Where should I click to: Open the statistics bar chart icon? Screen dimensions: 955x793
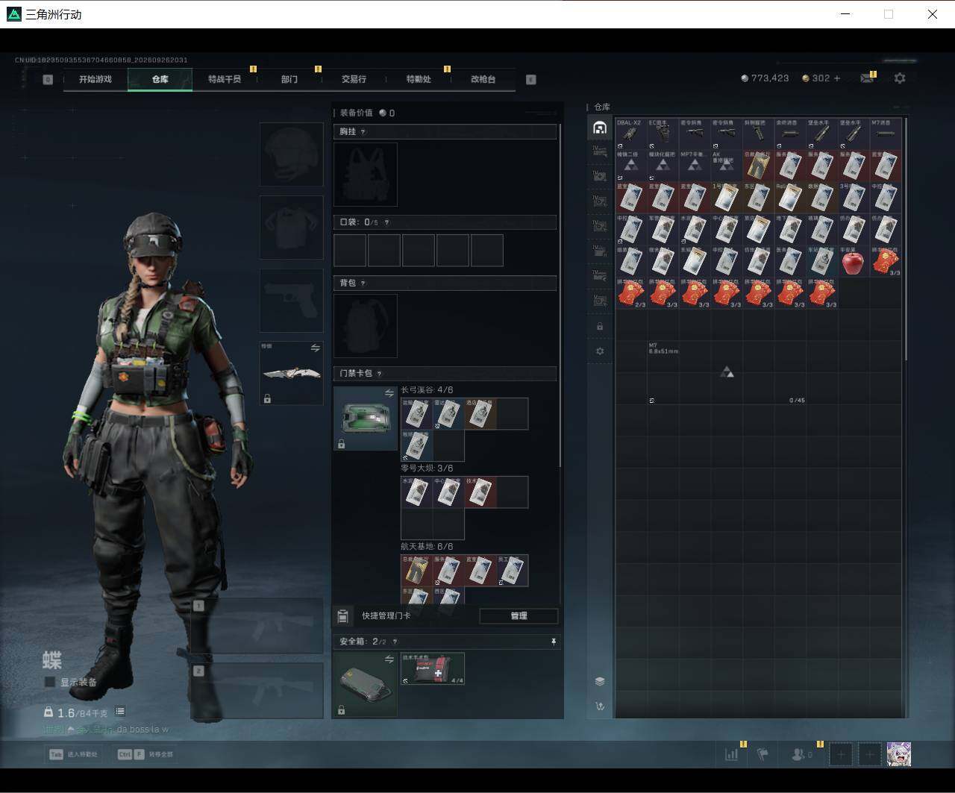(x=732, y=754)
